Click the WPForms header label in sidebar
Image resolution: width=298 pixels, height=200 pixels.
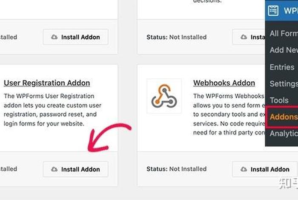point(290,11)
